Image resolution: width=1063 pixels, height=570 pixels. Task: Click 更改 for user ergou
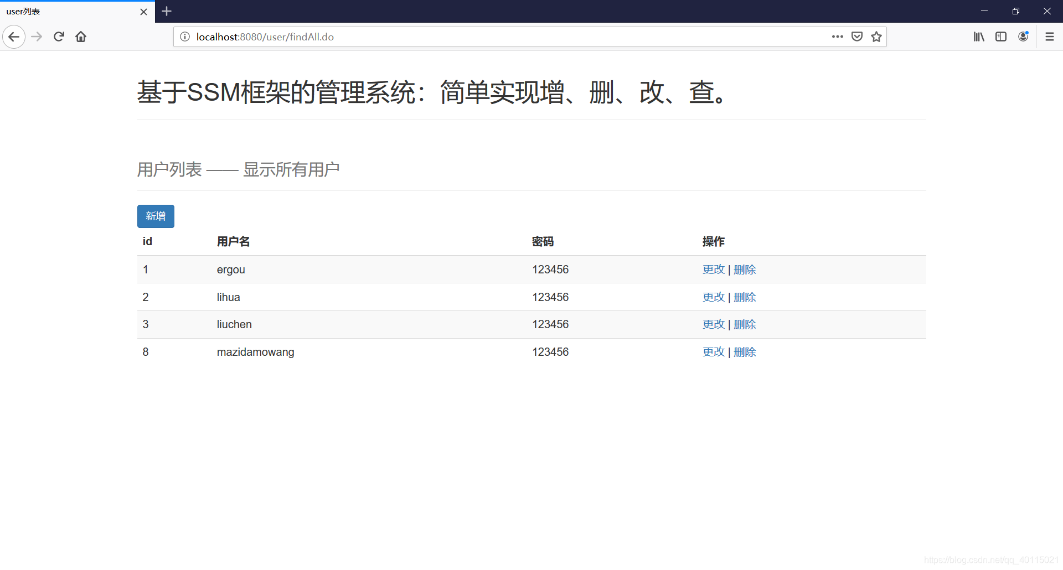tap(714, 270)
